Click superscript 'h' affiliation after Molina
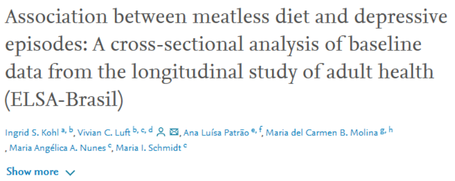Viewport: 455px width, 181px height. [x=391, y=131]
